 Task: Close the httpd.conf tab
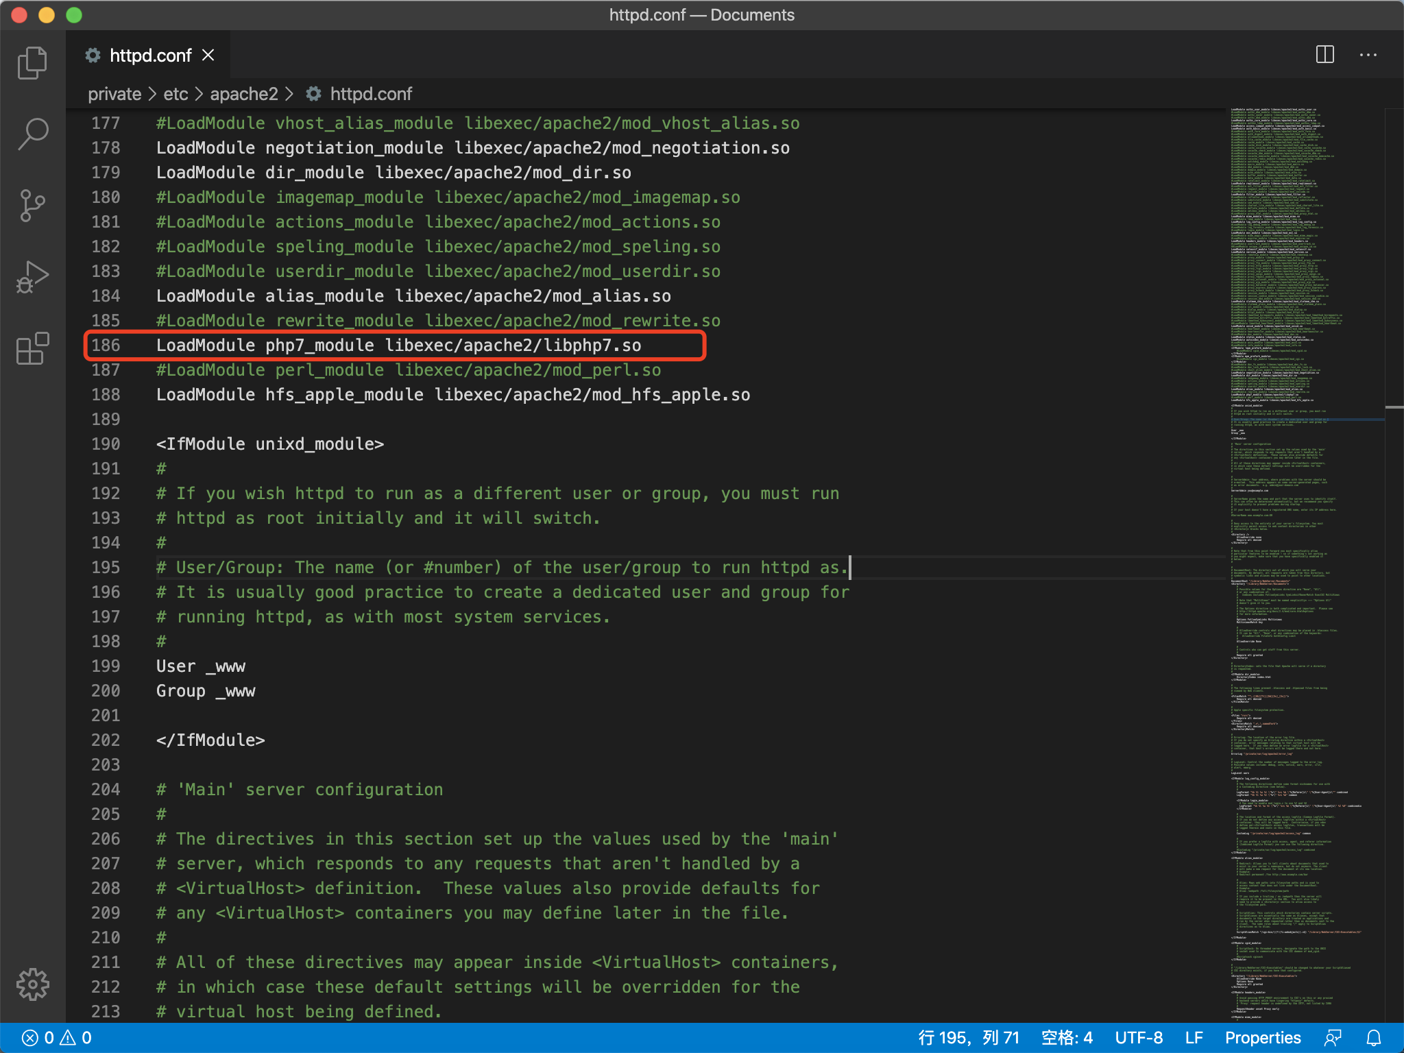(208, 55)
